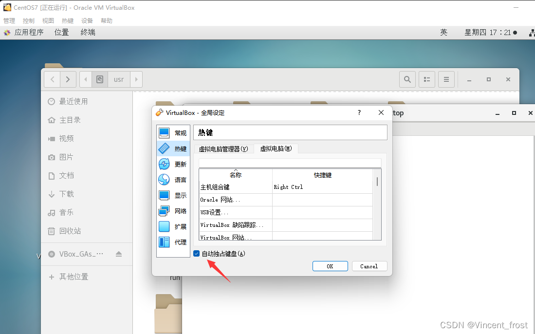Select the 热键 keyboard category
535x334 pixels.
(x=173, y=149)
